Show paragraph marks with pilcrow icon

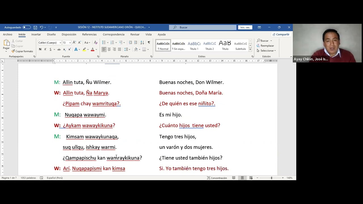[149, 42]
